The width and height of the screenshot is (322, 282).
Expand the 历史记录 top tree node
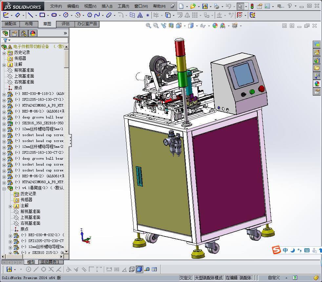(4, 53)
